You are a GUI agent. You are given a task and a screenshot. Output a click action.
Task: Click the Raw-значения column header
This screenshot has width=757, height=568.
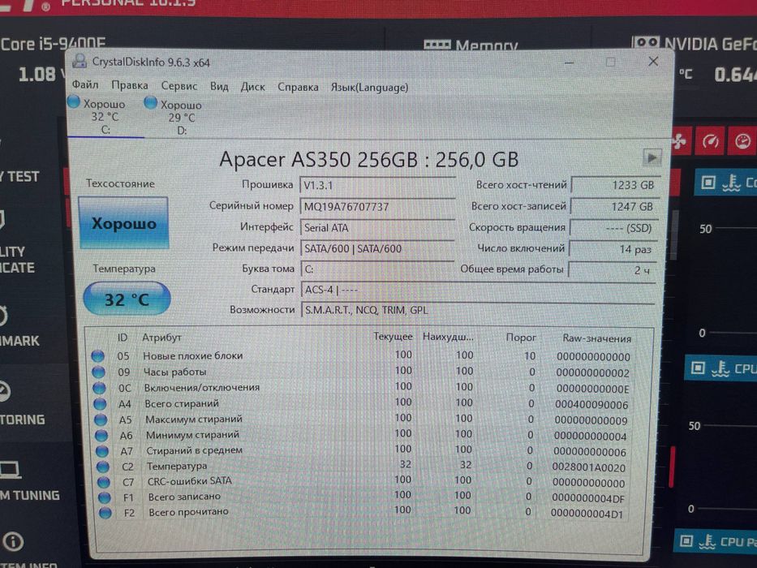point(596,338)
